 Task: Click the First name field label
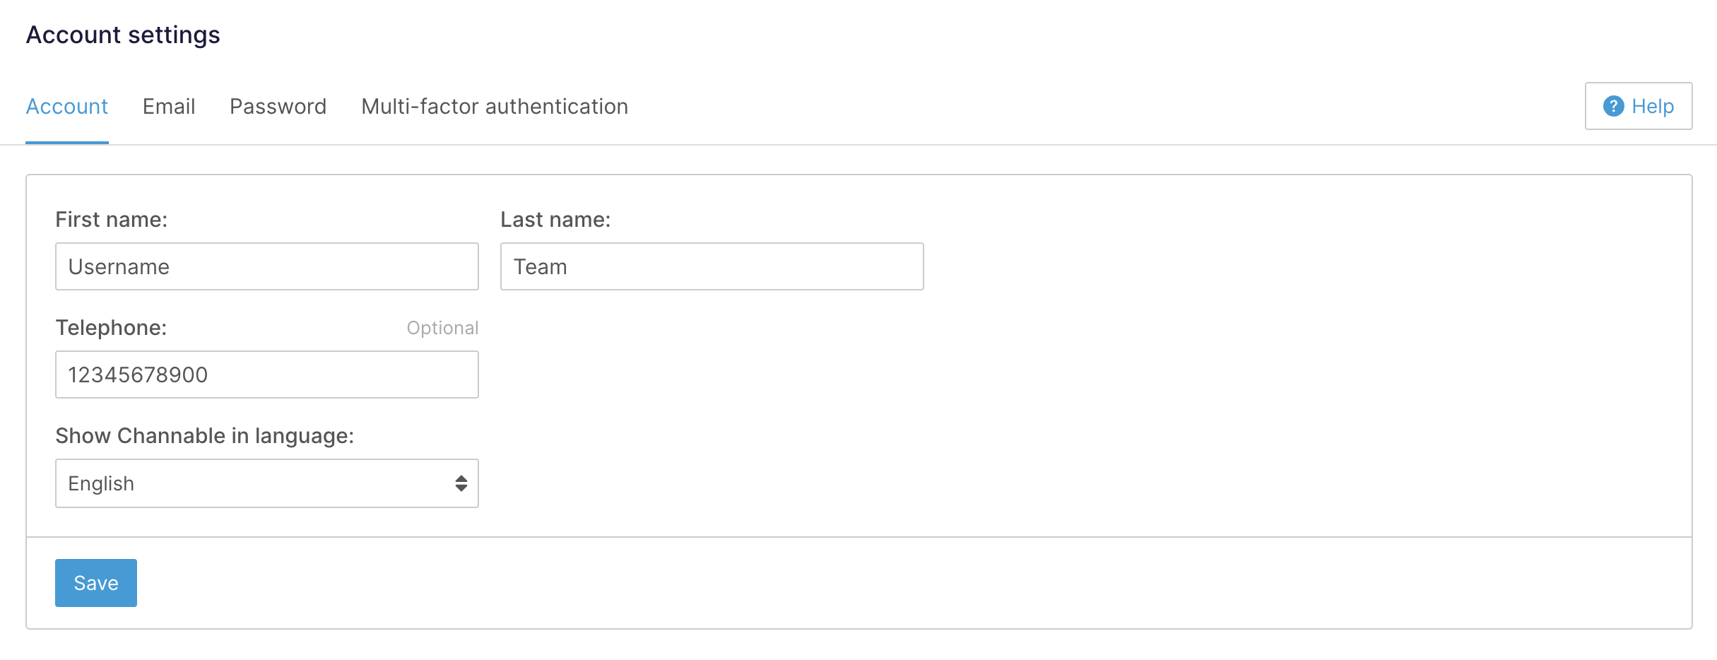coord(111,219)
